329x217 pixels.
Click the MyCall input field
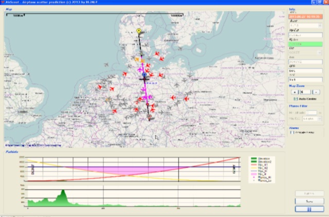tap(305, 35)
